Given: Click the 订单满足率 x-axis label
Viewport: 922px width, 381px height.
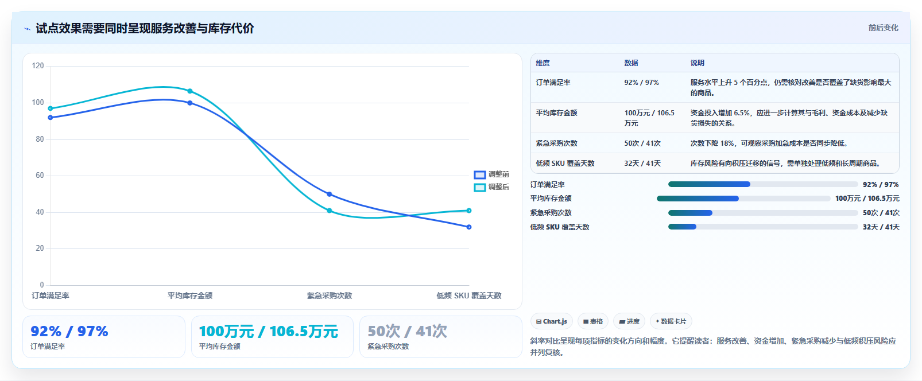Looking at the screenshot, I should pyautogui.click(x=51, y=296).
